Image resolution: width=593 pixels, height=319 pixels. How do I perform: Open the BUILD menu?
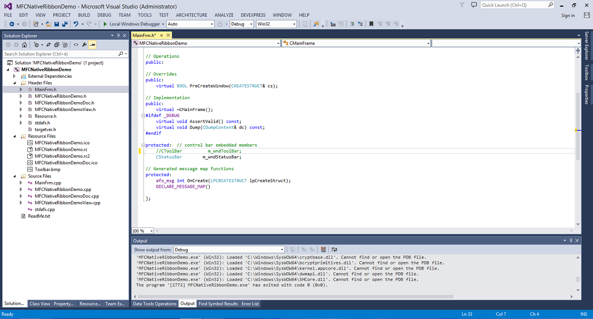pos(84,15)
